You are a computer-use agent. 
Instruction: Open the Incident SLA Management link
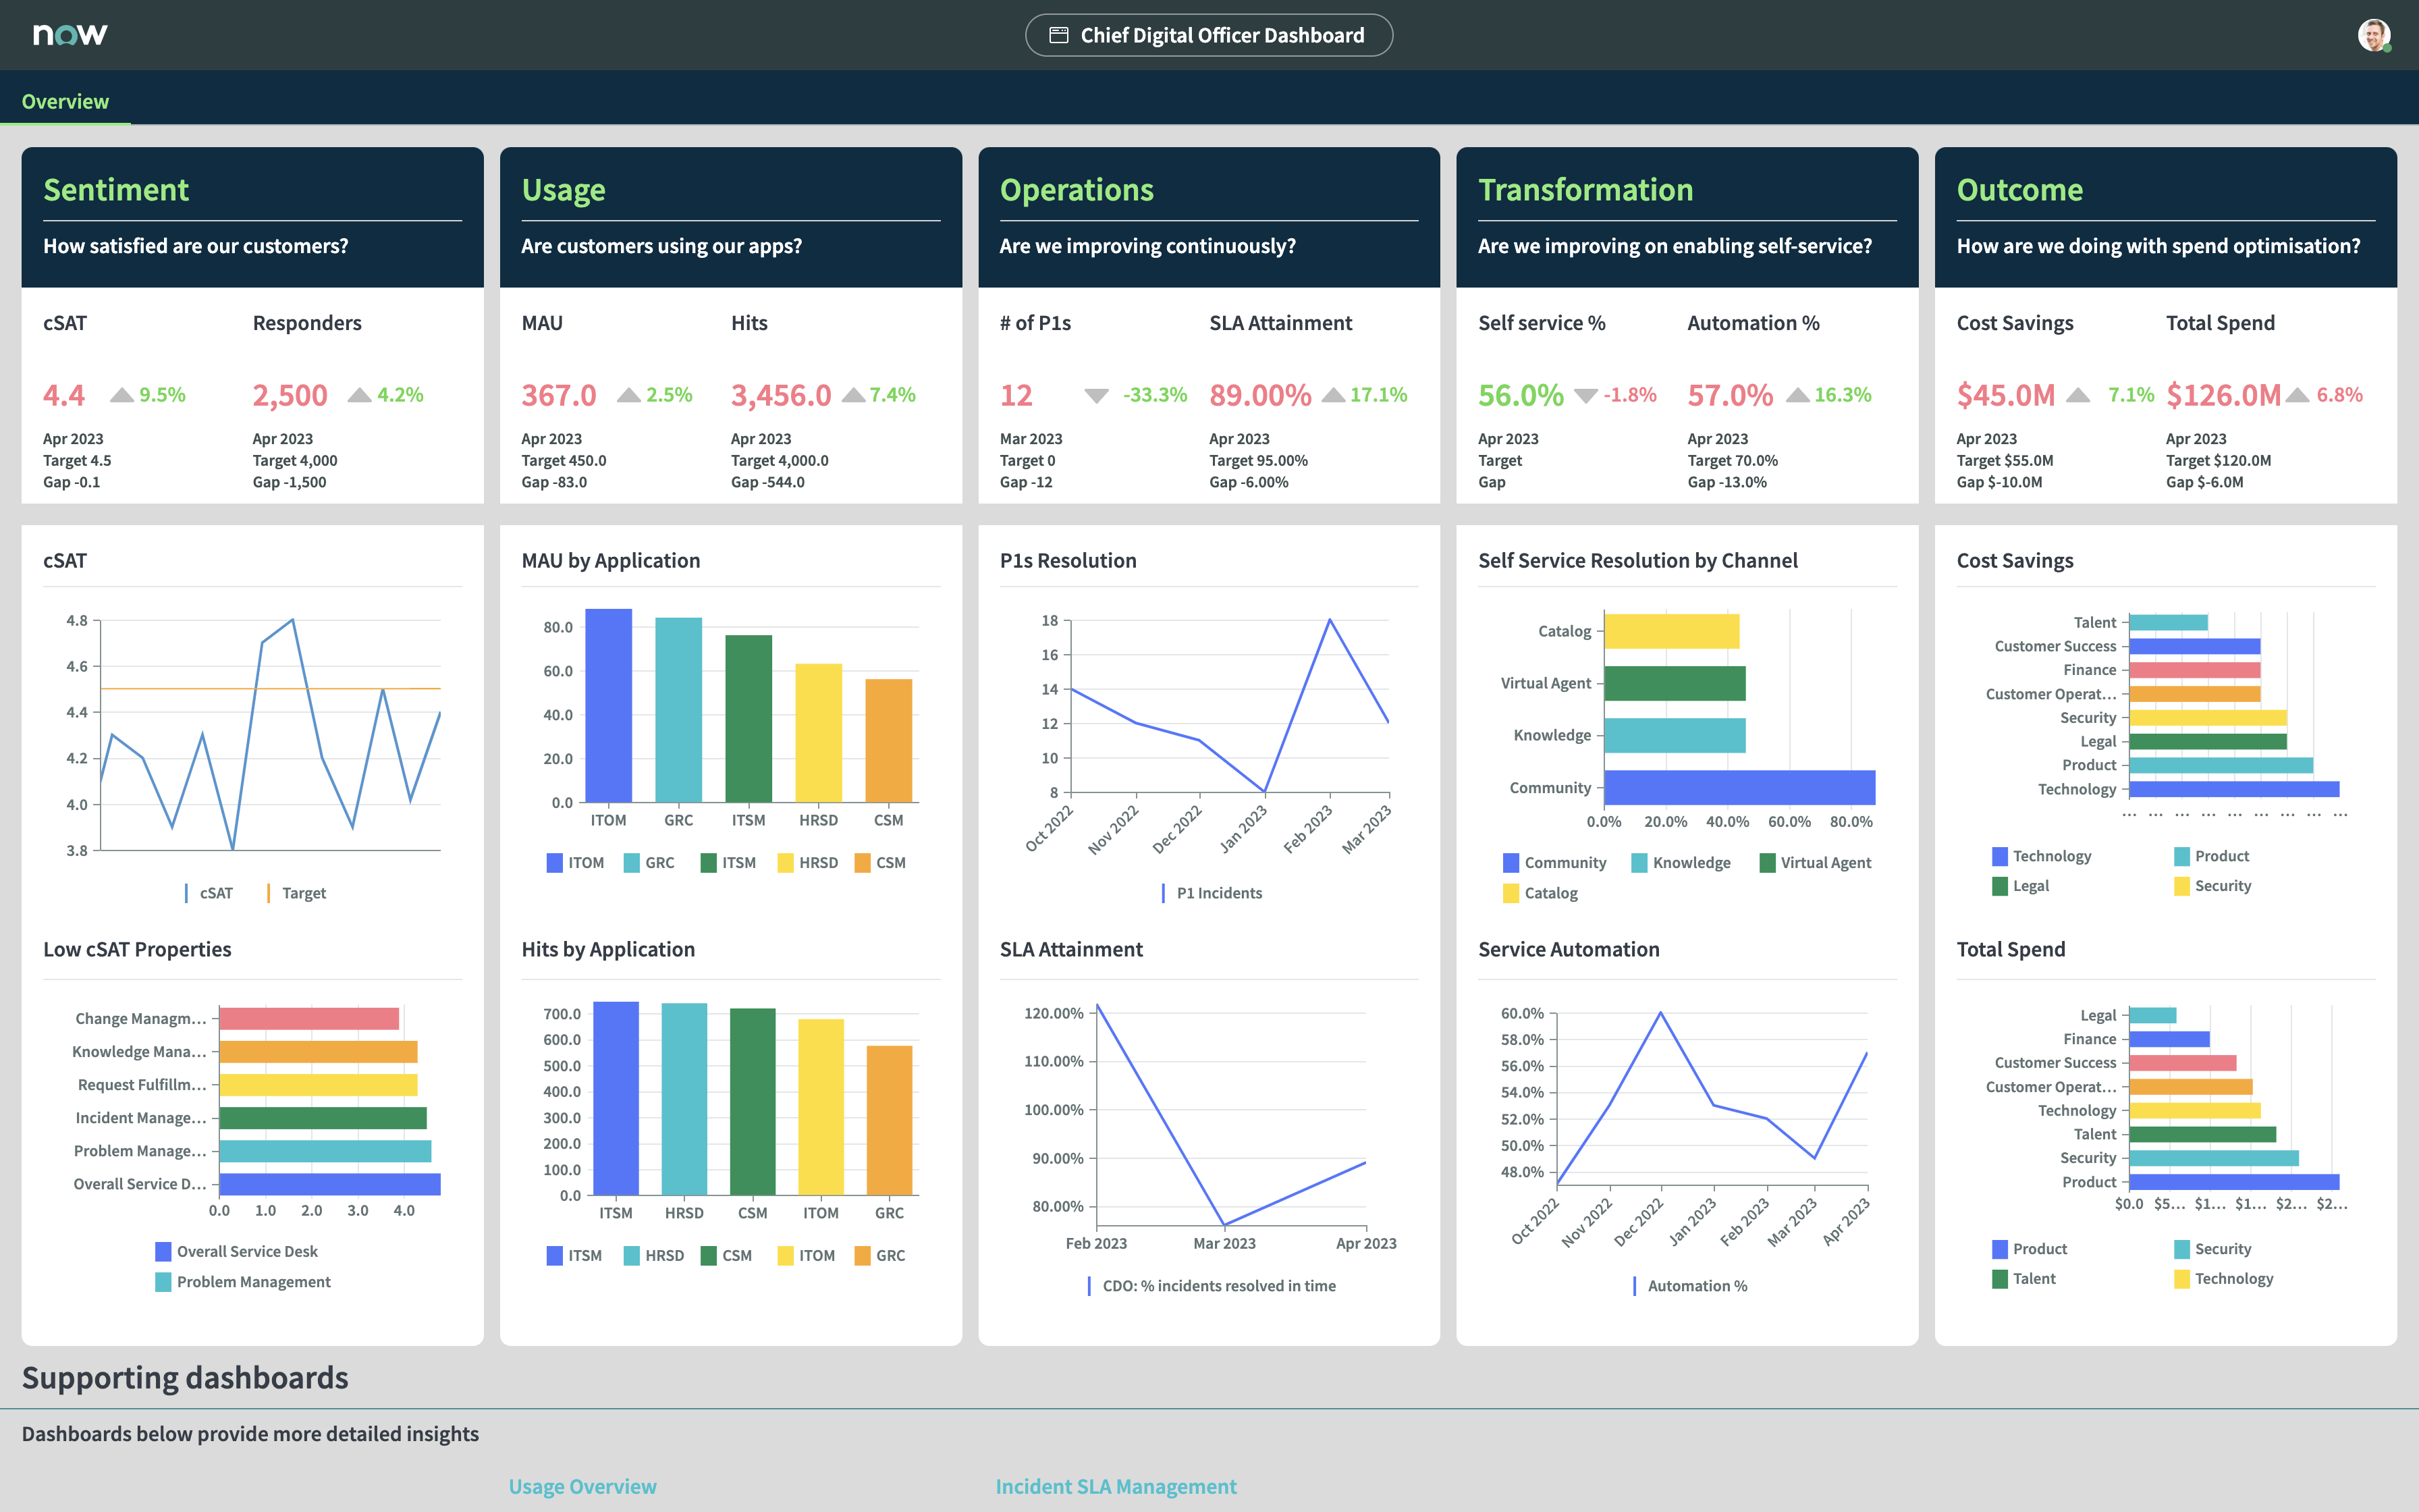click(1116, 1486)
